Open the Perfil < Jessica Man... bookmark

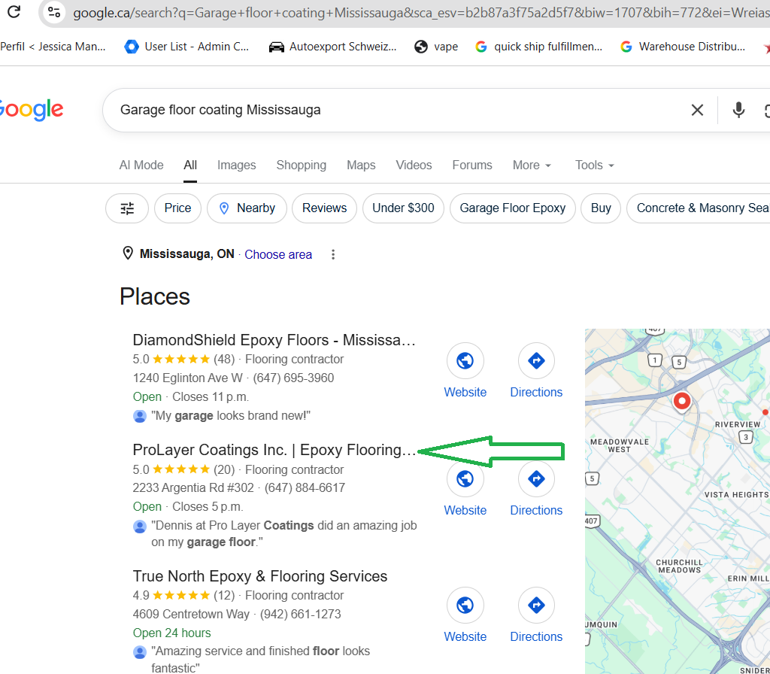(53, 47)
